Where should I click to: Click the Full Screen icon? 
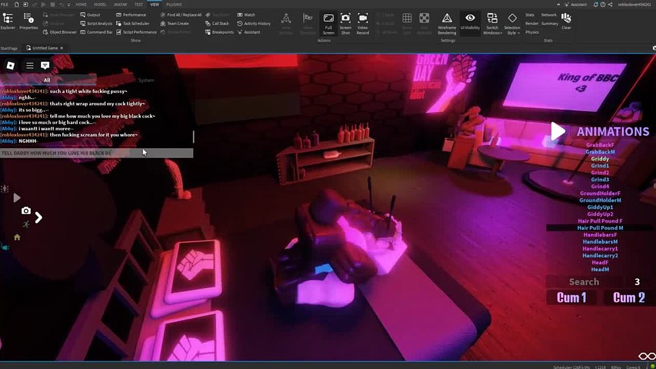point(329,23)
